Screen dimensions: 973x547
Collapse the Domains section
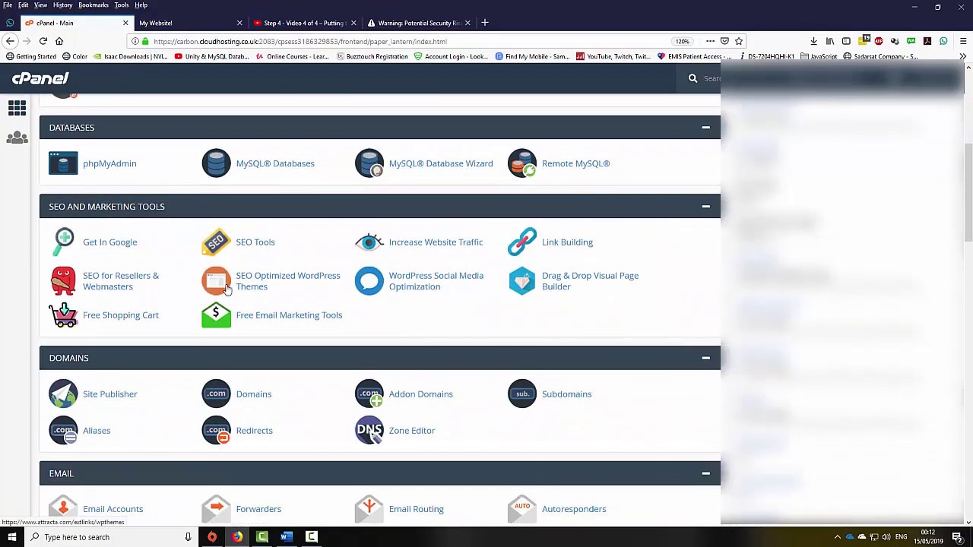tap(705, 358)
